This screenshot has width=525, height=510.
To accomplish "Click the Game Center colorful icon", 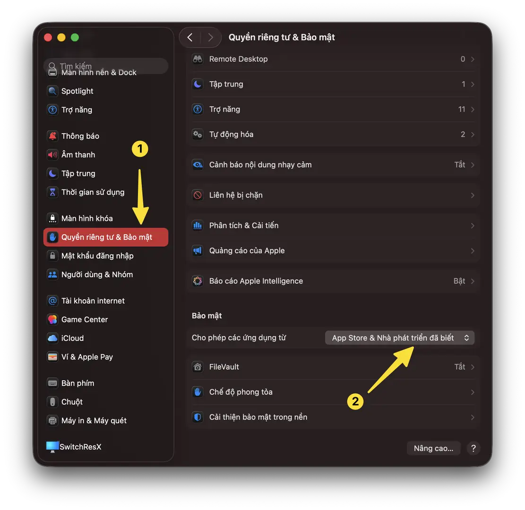I will [52, 319].
